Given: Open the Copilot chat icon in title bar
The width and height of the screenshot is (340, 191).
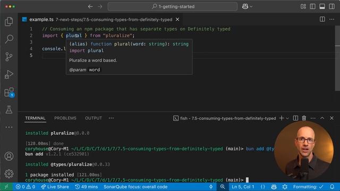Looking at the screenshot, I should [x=245, y=6].
